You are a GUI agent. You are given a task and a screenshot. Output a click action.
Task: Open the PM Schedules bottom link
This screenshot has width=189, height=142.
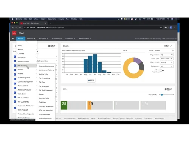pos(84,119)
